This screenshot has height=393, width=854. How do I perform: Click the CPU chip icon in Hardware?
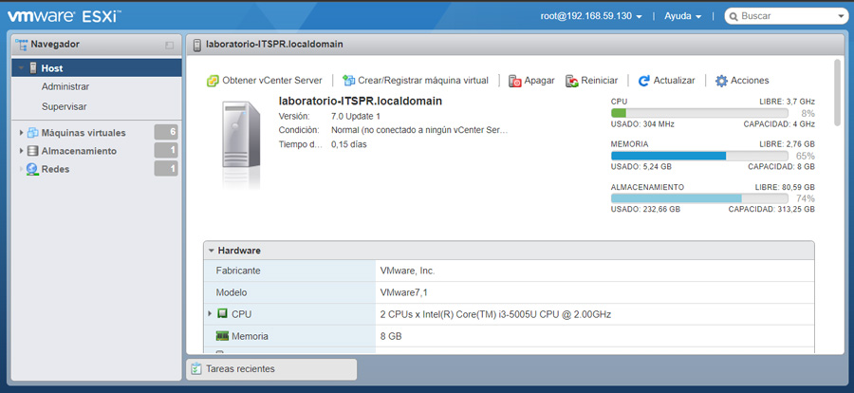coord(222,314)
